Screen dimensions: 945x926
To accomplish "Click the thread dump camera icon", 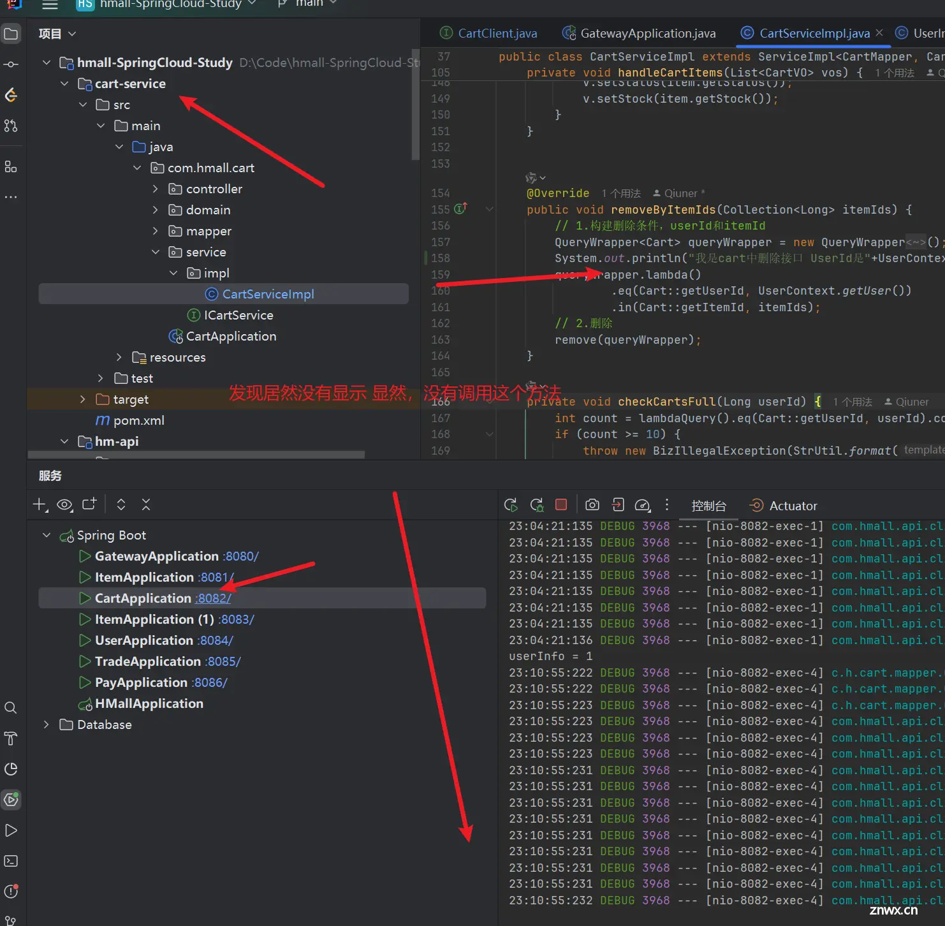I will pyautogui.click(x=592, y=504).
